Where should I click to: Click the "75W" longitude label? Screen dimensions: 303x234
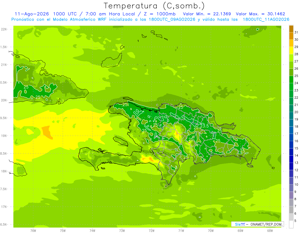63,231
